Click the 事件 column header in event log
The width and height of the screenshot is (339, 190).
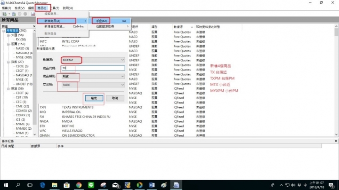pos(189,146)
